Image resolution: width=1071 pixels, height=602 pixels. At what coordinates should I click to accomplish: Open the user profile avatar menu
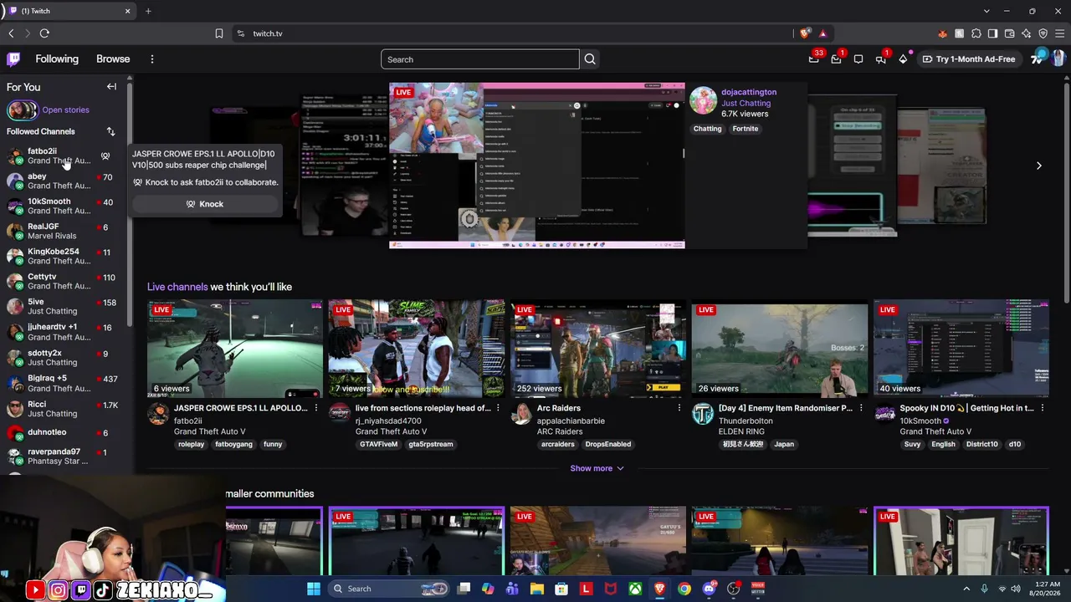1058,59
